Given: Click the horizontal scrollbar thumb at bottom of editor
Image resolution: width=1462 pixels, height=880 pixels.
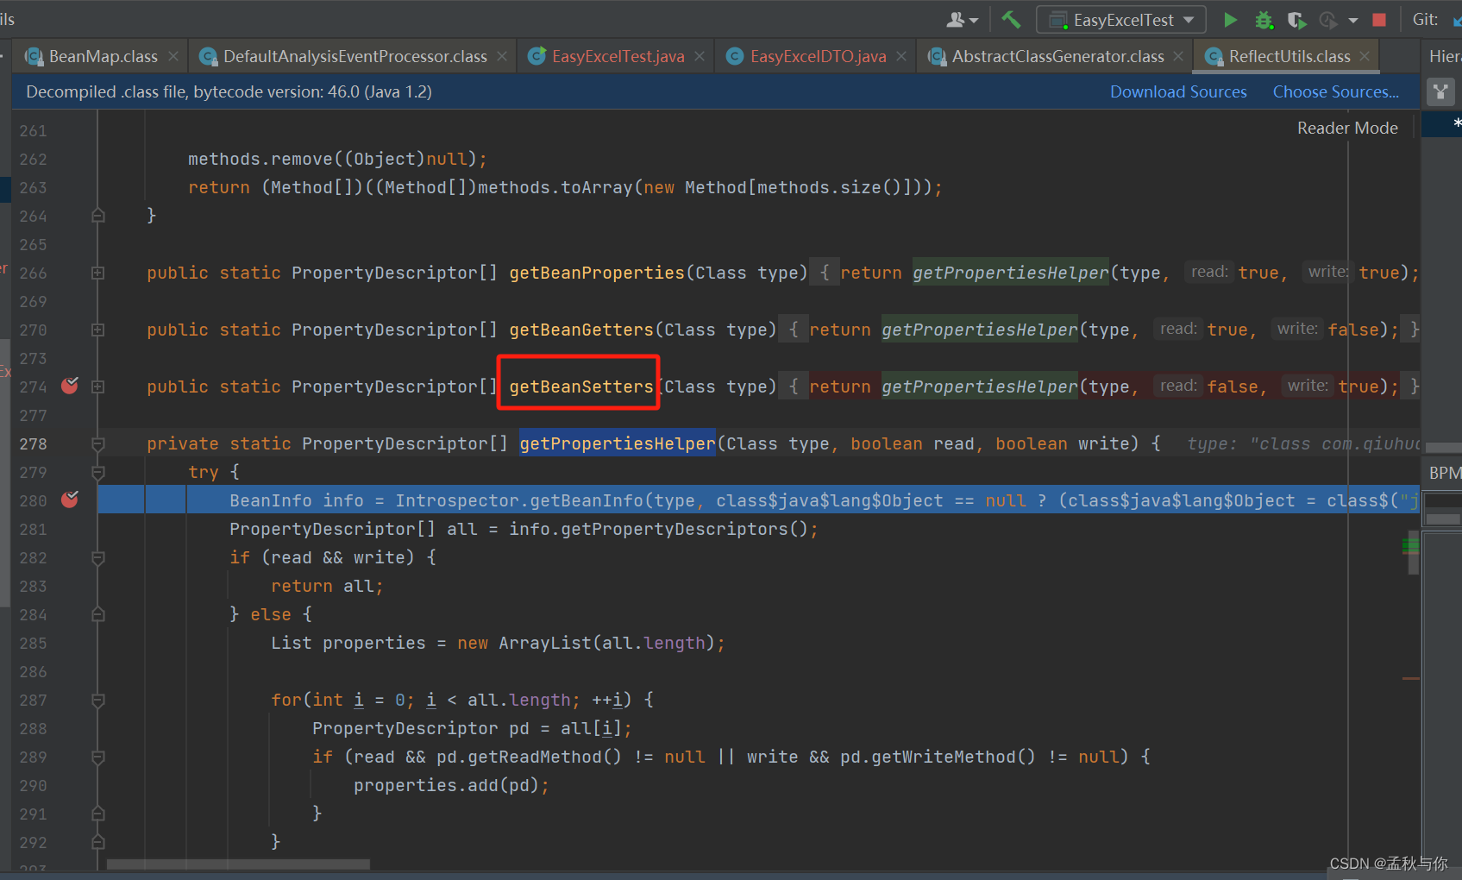Looking at the screenshot, I should point(238,864).
